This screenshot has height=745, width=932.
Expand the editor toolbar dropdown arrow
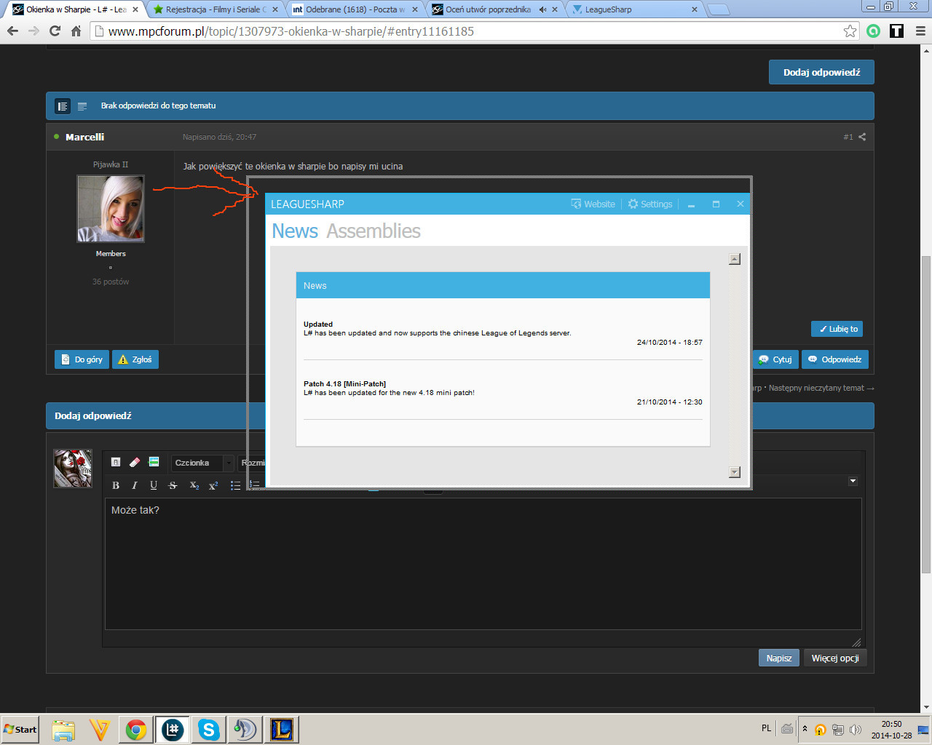tap(853, 481)
